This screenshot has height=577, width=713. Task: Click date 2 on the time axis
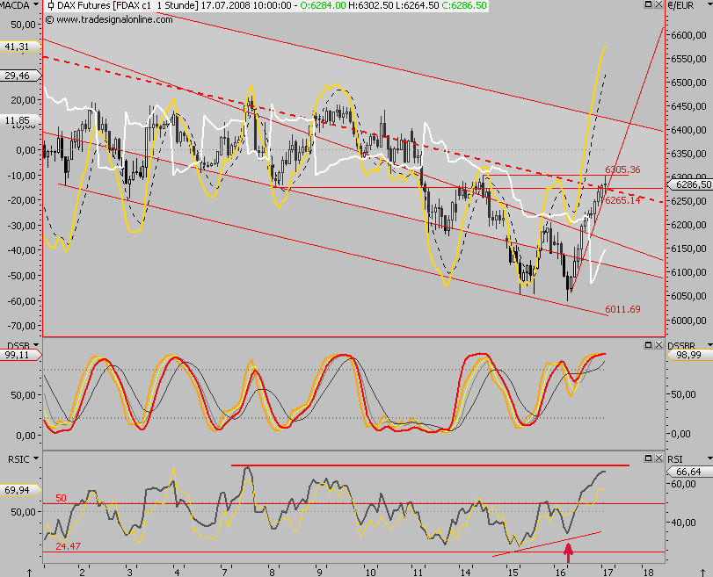coord(82,572)
